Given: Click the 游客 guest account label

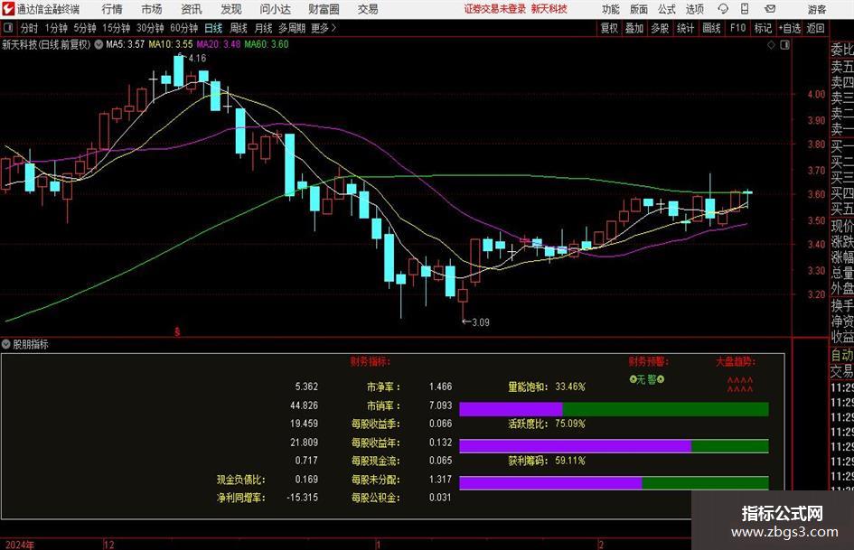Looking at the screenshot, I should pyautogui.click(x=817, y=9).
